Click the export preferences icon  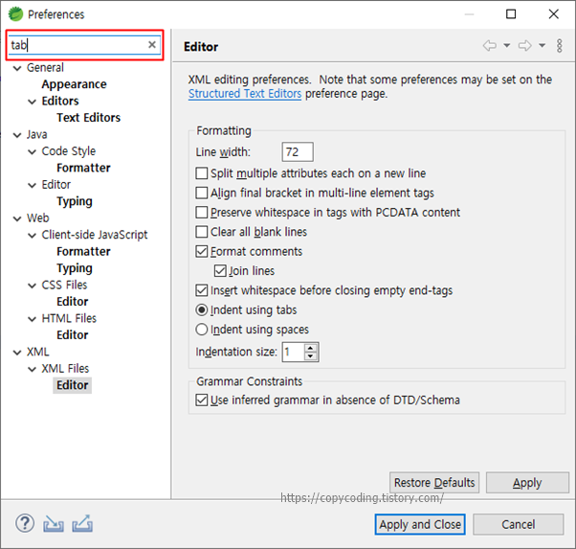click(x=82, y=524)
